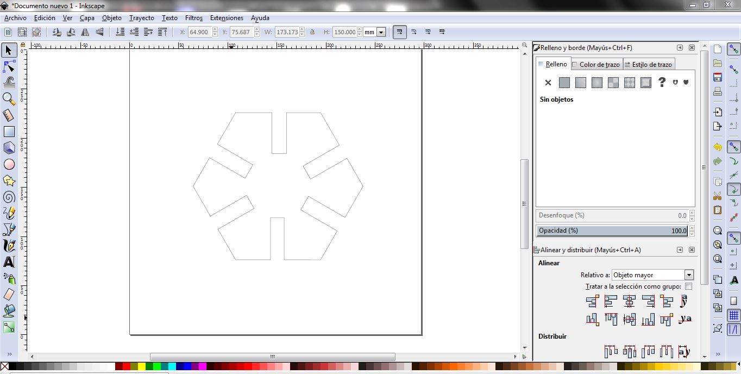Pick the yellow color swatch in palette
Viewport: 741px width, 374px height.
point(142,367)
